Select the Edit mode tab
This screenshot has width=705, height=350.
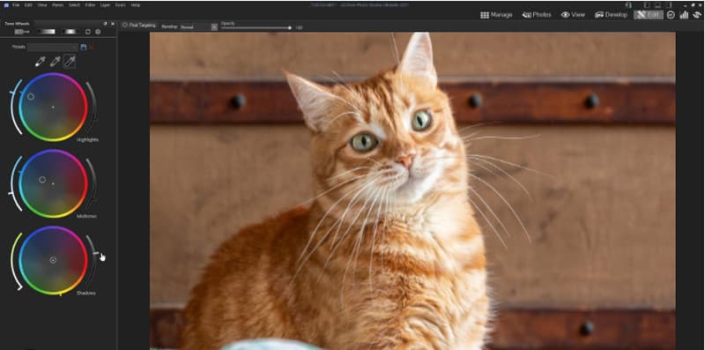[649, 15]
